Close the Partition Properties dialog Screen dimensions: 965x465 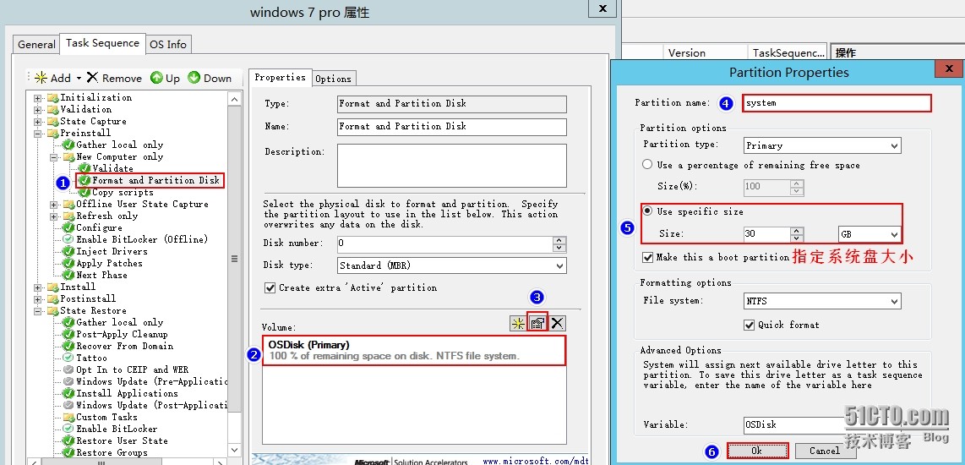[948, 69]
